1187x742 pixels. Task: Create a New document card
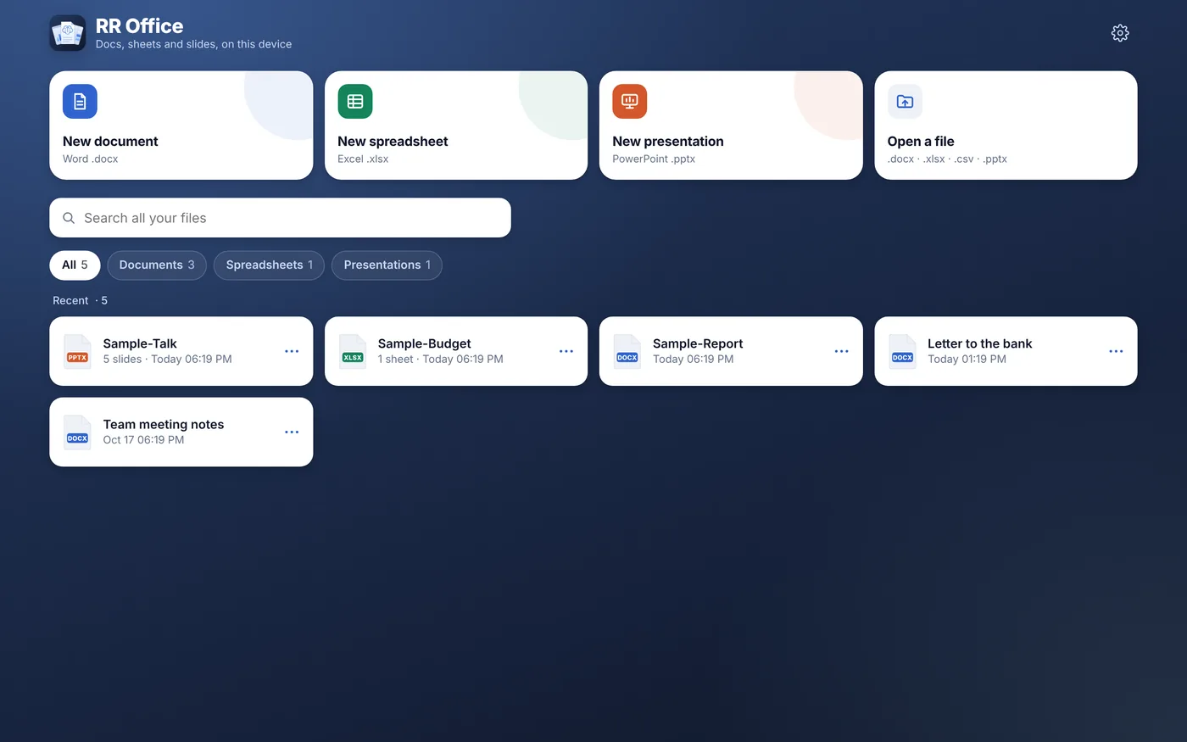(x=181, y=126)
